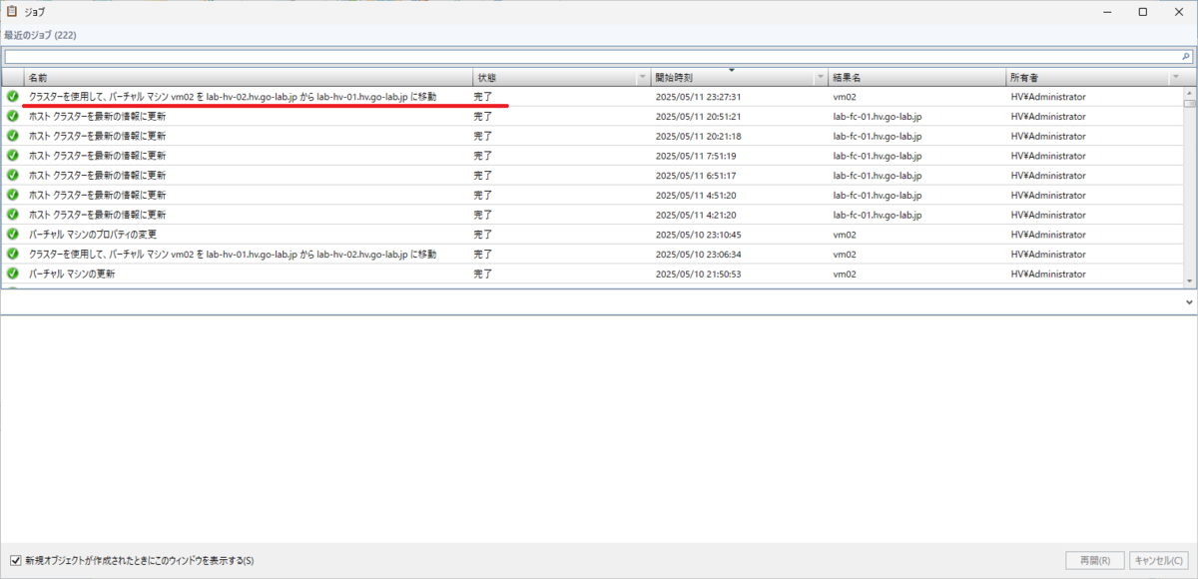Click the green check icon for the 23:06:34 job

(13, 254)
